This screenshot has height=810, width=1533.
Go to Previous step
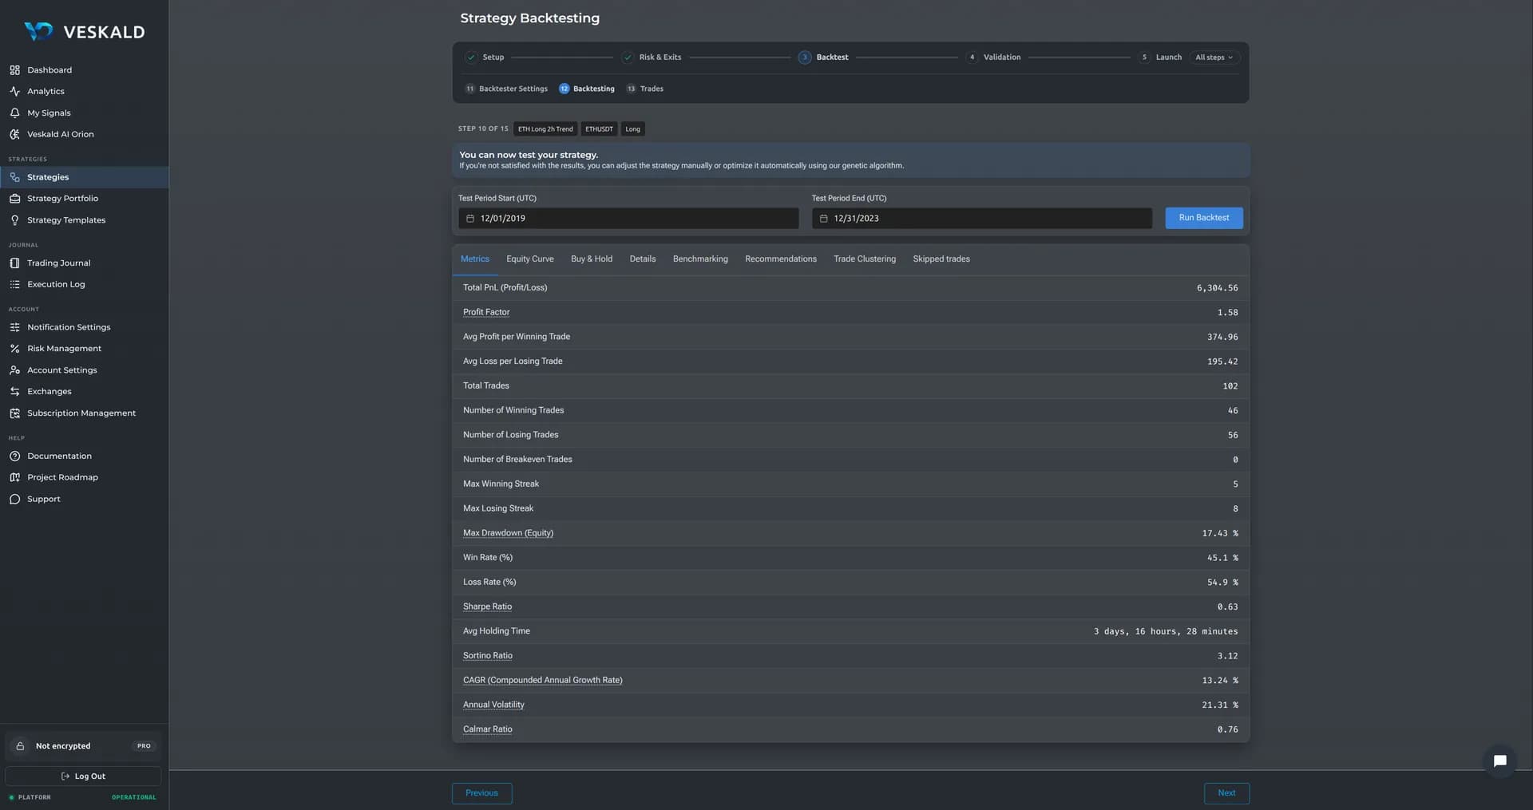(481, 793)
